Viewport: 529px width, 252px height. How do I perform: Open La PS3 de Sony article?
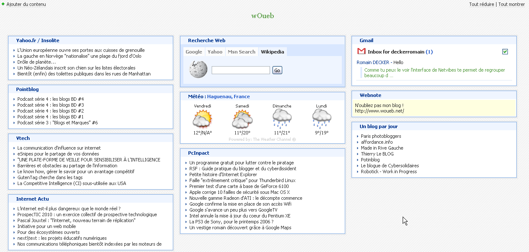[x=232, y=222]
